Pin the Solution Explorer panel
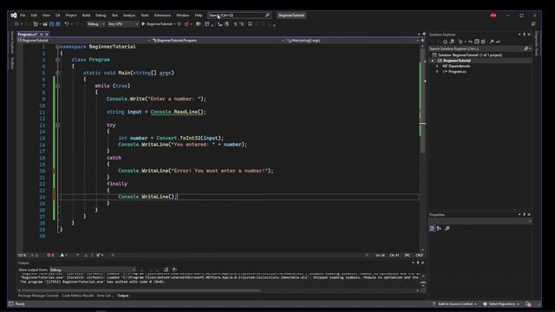The image size is (555, 312). click(x=524, y=35)
